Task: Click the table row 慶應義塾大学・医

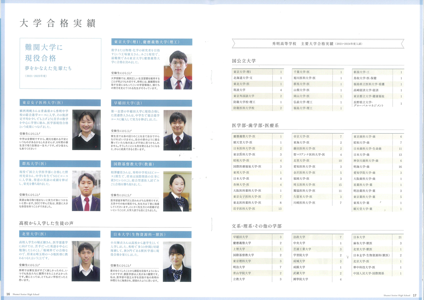Action: point(258,136)
